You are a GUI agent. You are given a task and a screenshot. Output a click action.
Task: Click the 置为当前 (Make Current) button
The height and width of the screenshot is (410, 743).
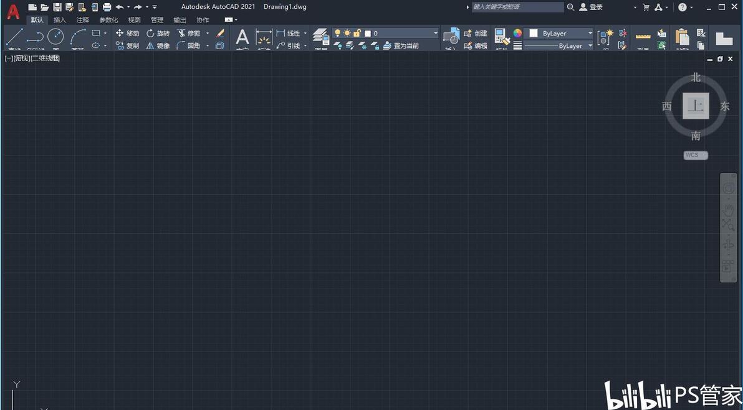click(401, 46)
